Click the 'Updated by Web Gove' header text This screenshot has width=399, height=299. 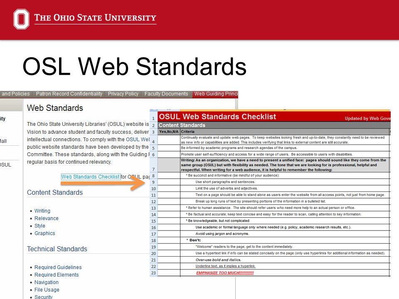(x=367, y=118)
